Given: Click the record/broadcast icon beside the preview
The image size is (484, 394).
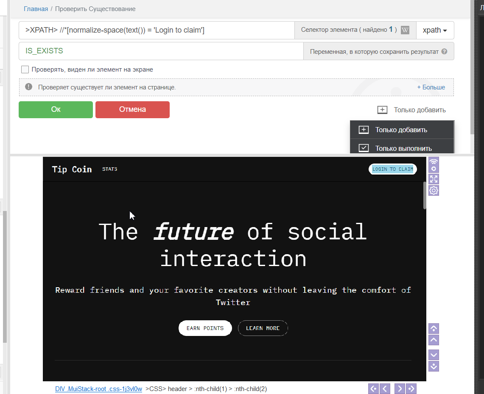Looking at the screenshot, I should (434, 164).
